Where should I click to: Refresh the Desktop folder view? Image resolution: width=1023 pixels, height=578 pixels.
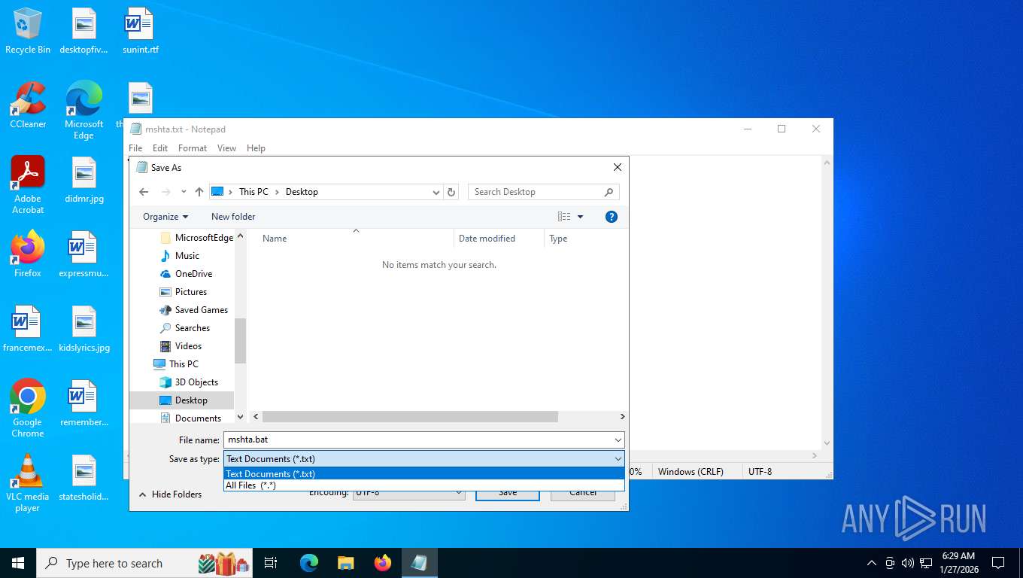(x=451, y=192)
